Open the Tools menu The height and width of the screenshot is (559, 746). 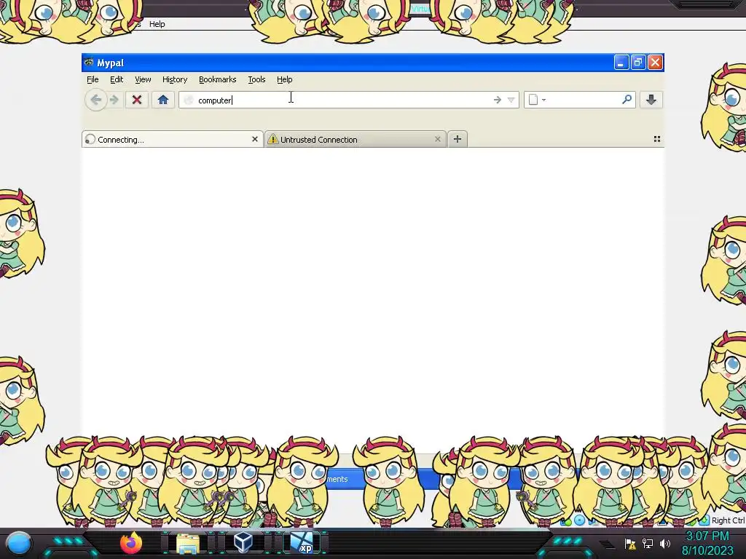pos(256,79)
